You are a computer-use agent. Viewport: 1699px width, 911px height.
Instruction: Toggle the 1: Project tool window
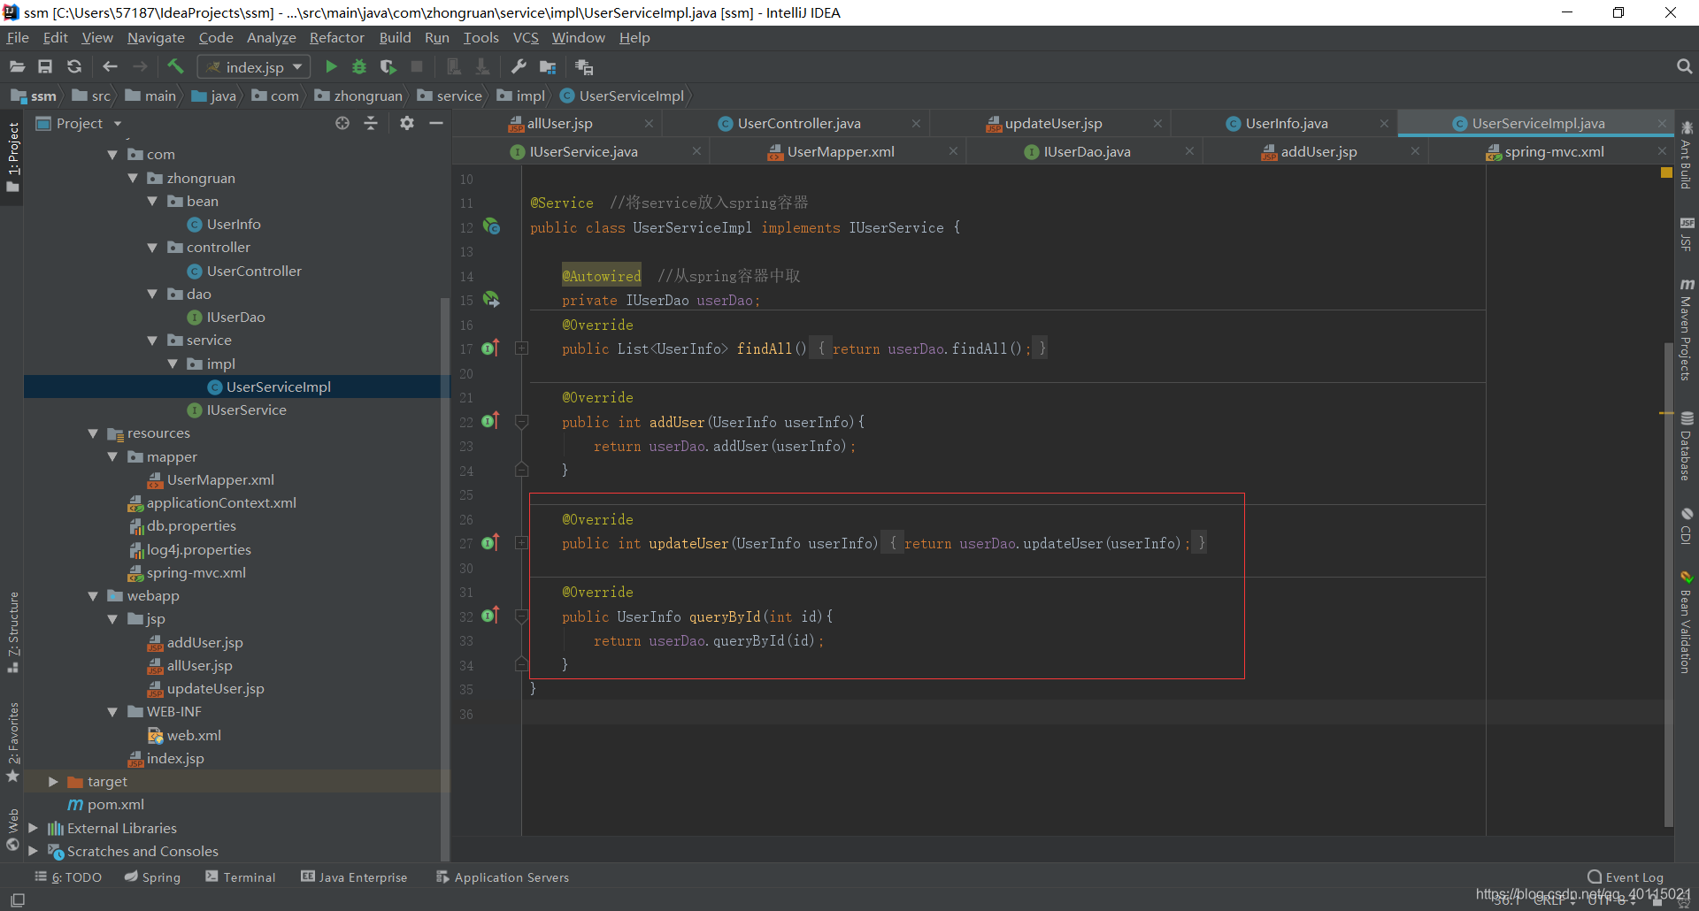(12, 157)
